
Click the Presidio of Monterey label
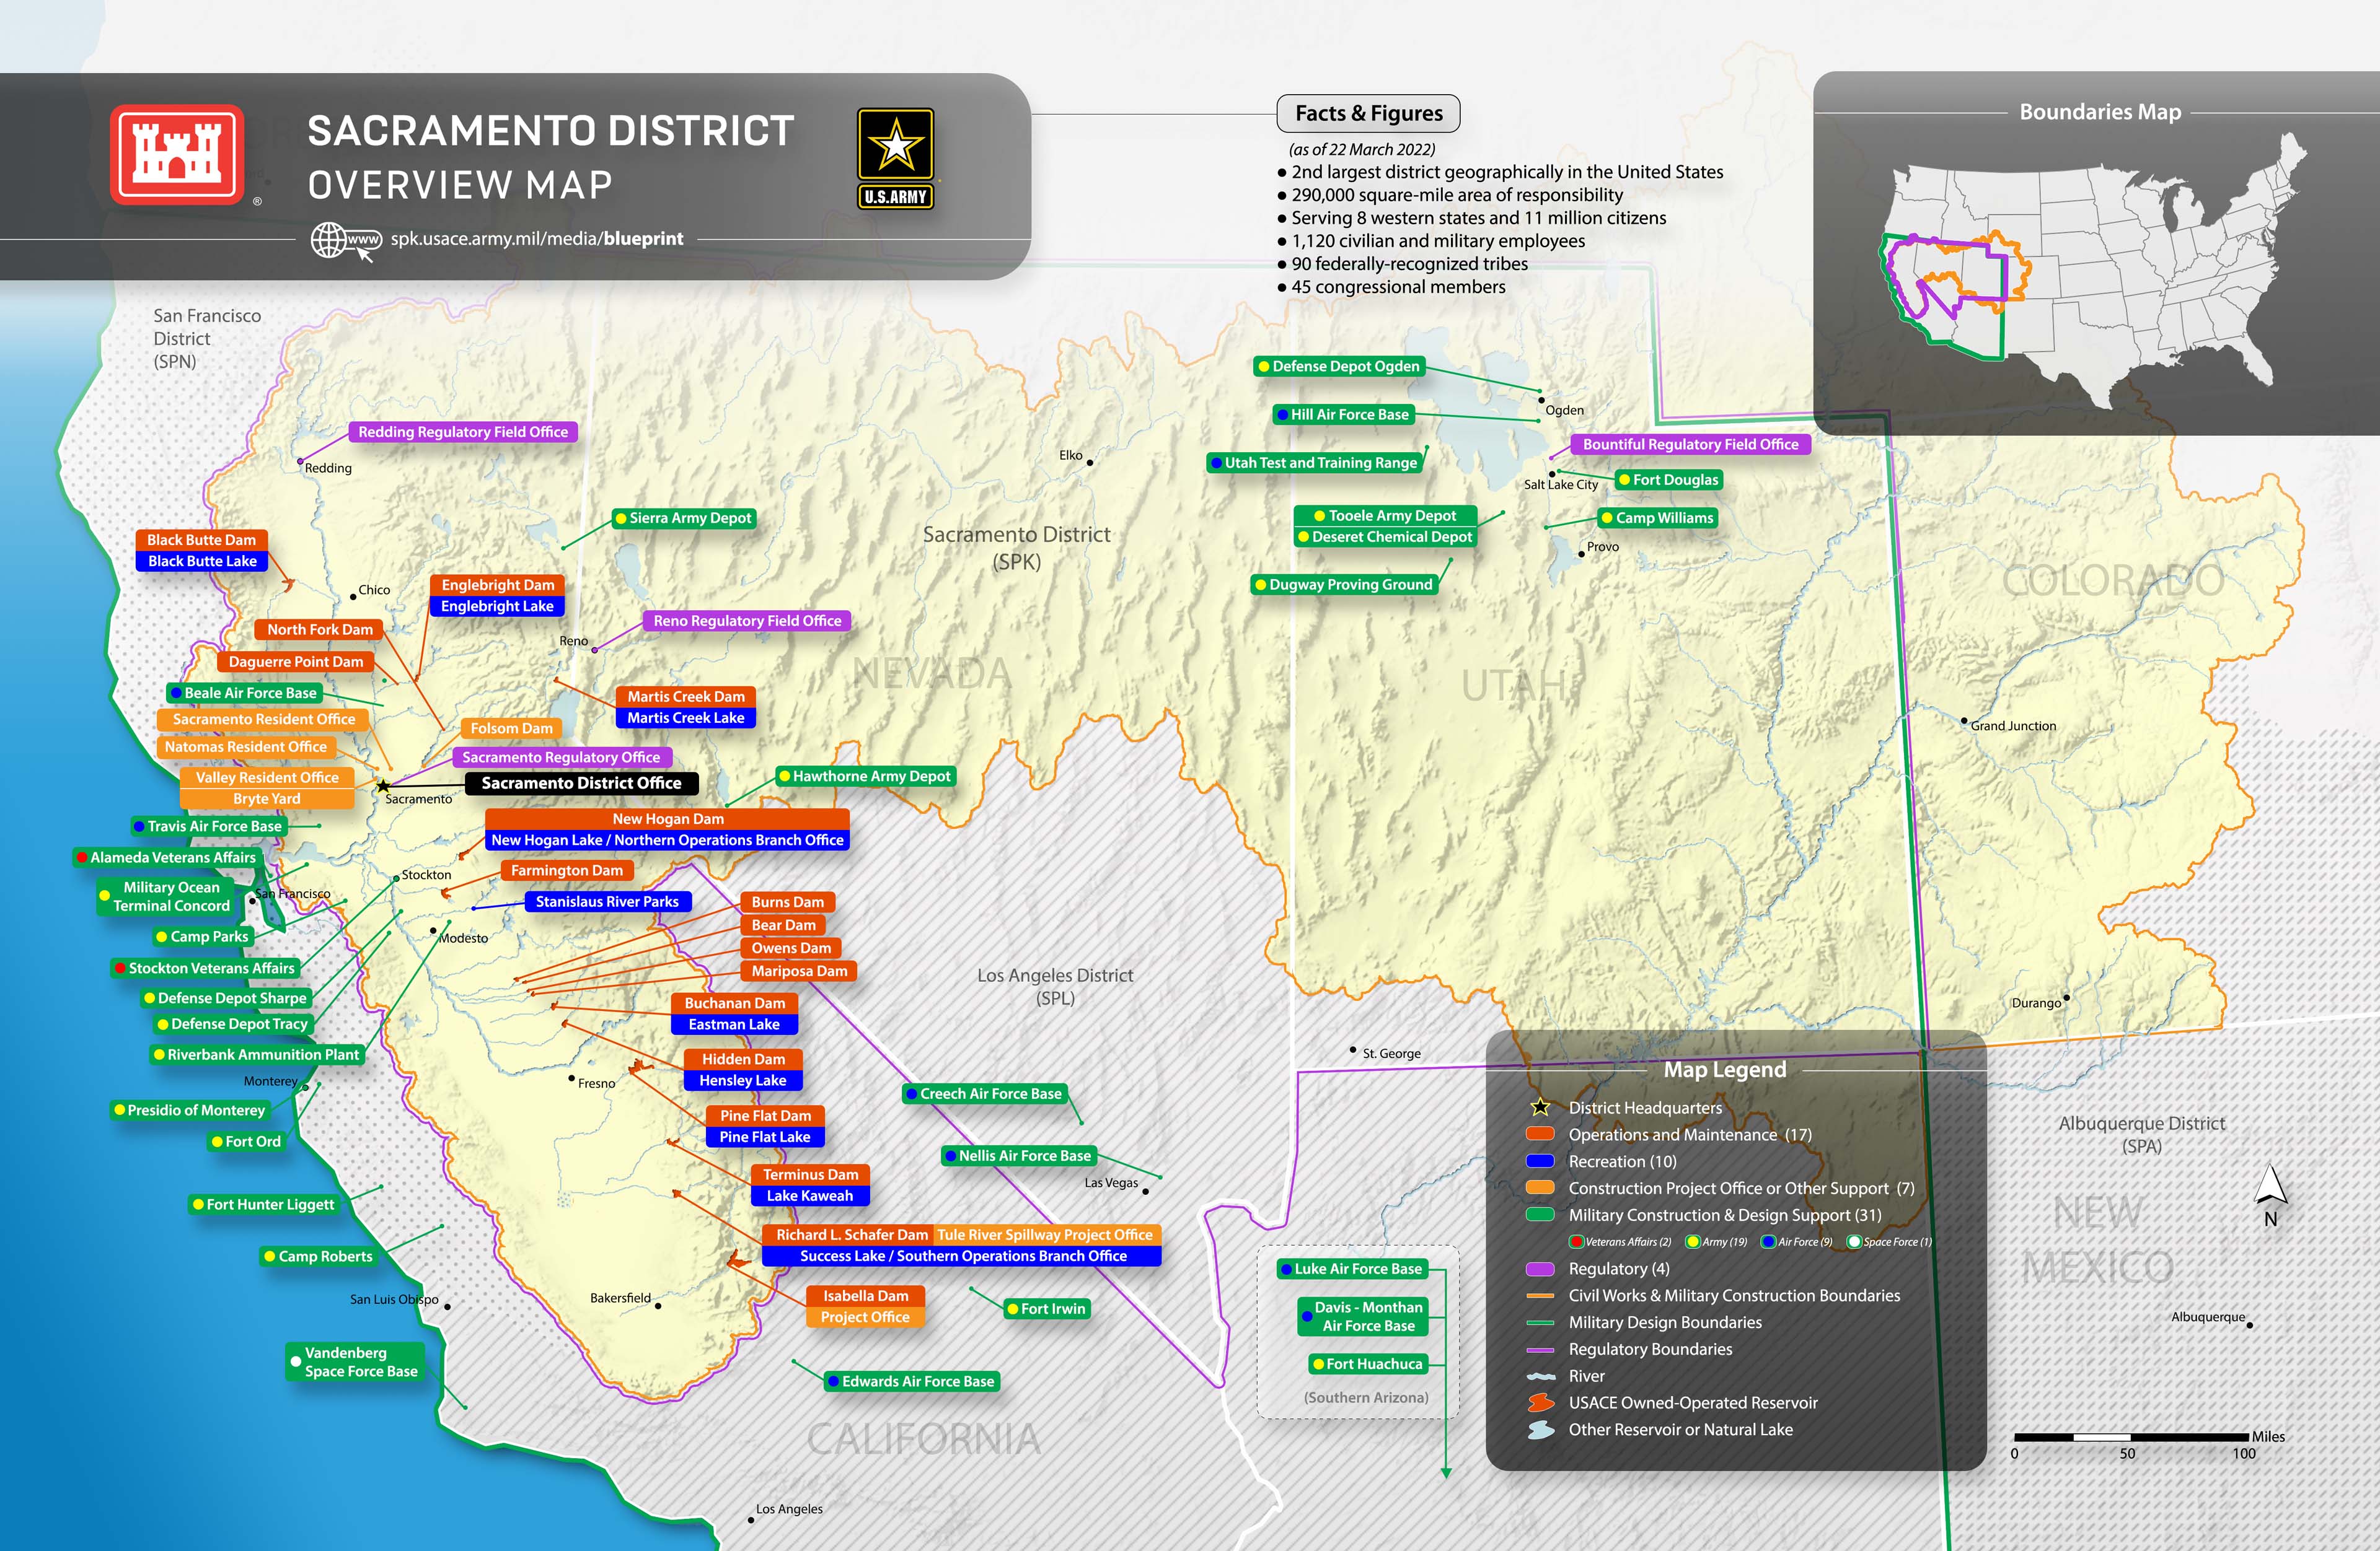point(190,1110)
